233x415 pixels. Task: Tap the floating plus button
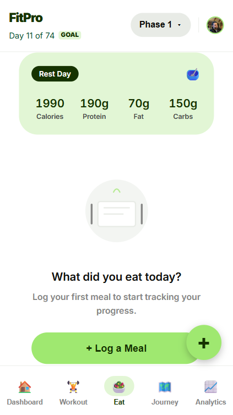[x=204, y=342]
